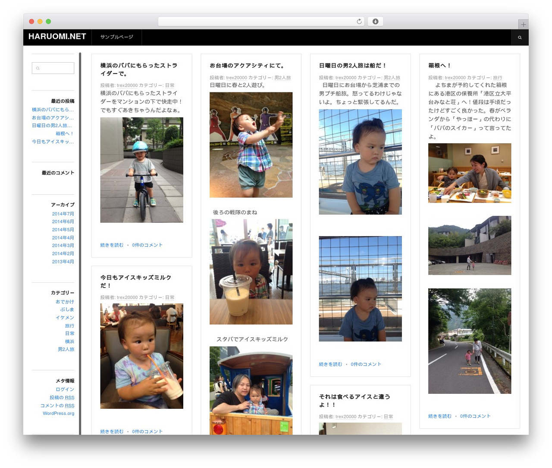Select the 横浜 category in sidebar
The height and width of the screenshot is (468, 552).
[69, 342]
